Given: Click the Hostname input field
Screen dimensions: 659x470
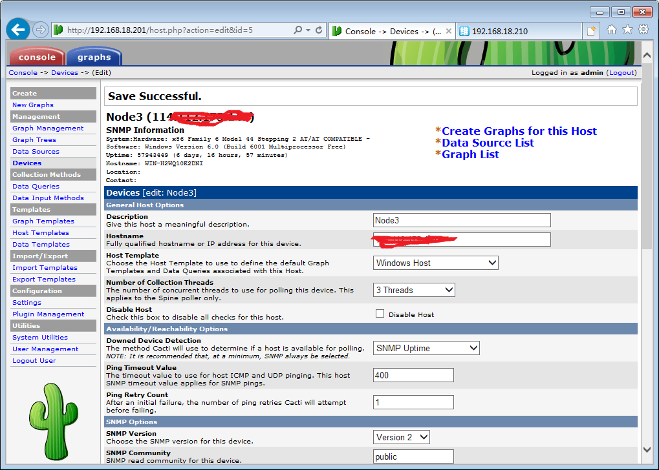Looking at the screenshot, I should pyautogui.click(x=462, y=240).
